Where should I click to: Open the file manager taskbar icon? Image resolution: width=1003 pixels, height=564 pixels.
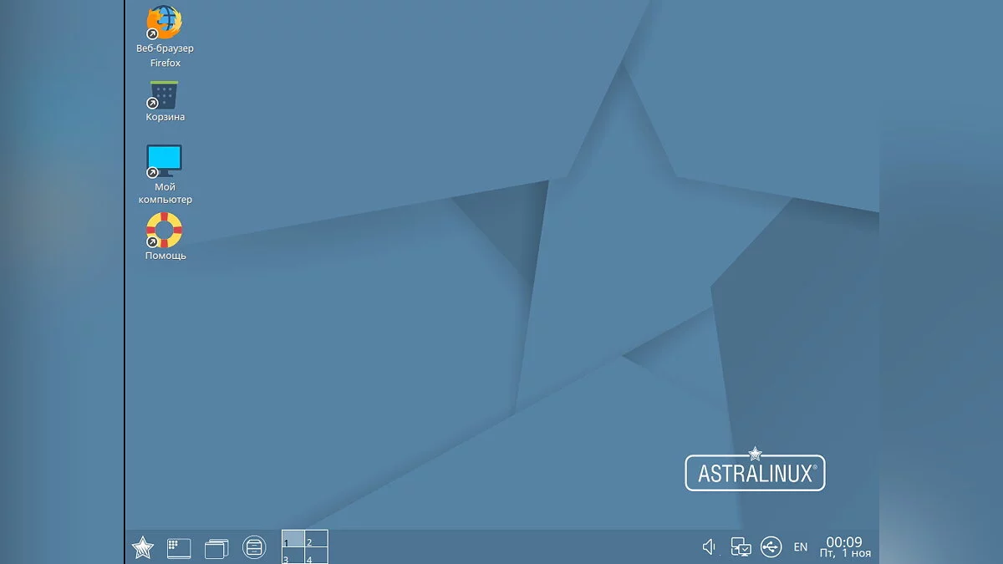[254, 547]
